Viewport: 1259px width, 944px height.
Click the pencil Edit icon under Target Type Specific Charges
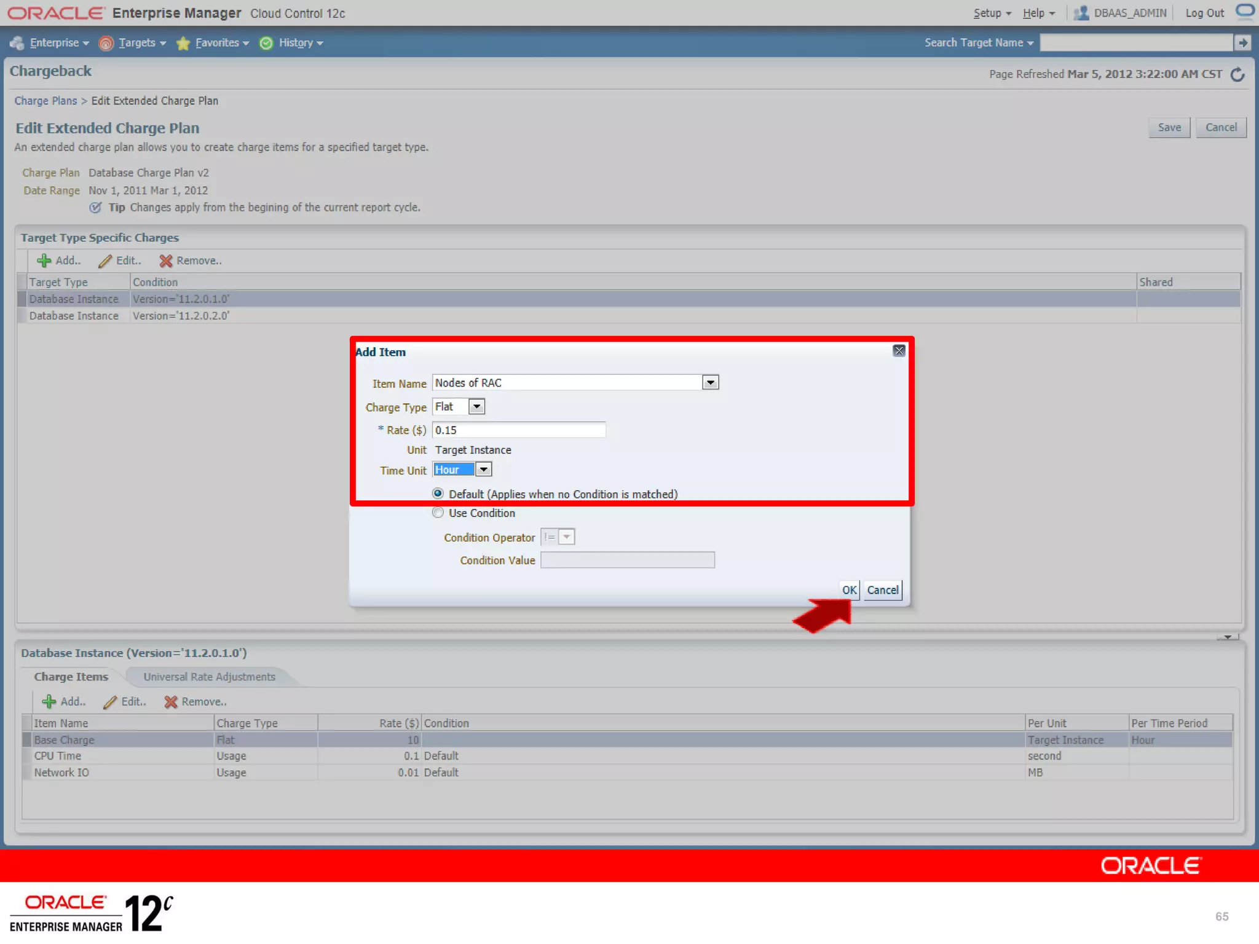pyautogui.click(x=105, y=261)
